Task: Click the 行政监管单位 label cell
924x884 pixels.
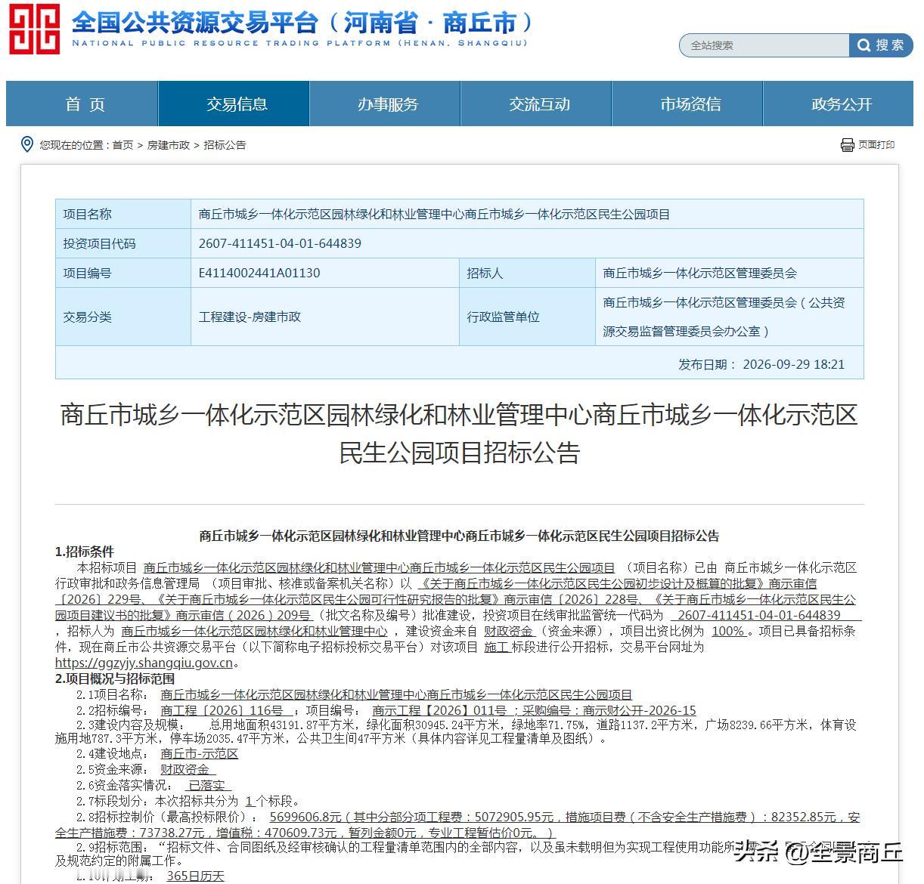Action: (x=527, y=317)
